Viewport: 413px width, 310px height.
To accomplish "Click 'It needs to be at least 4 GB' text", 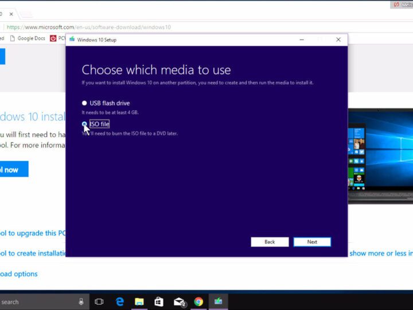I will coord(110,113).
